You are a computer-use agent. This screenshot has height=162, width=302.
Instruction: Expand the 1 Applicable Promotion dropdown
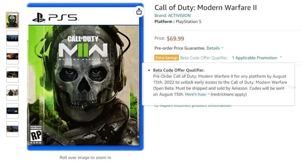tap(257, 58)
